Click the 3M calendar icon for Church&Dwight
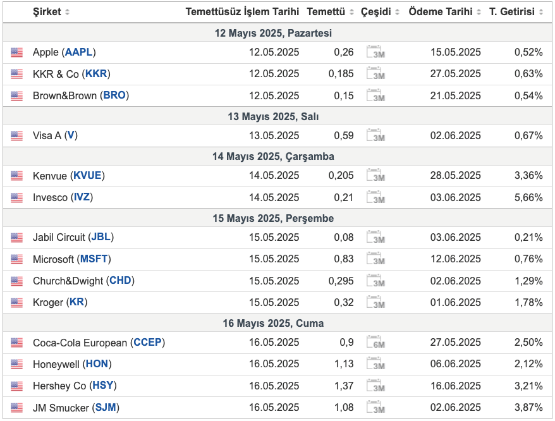 point(375,281)
